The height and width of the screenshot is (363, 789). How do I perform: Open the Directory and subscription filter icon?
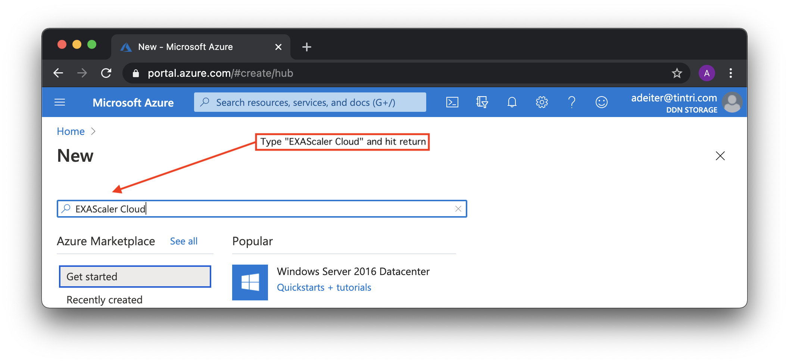click(x=482, y=102)
